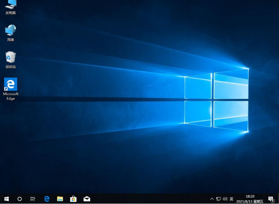Open the 网络 desktop icon
The image size is (279, 204).
tap(10, 31)
